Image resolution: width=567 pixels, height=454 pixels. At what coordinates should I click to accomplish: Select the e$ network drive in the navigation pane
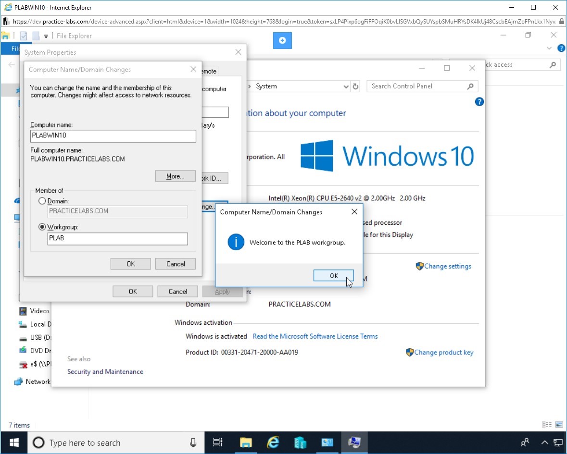click(35, 364)
